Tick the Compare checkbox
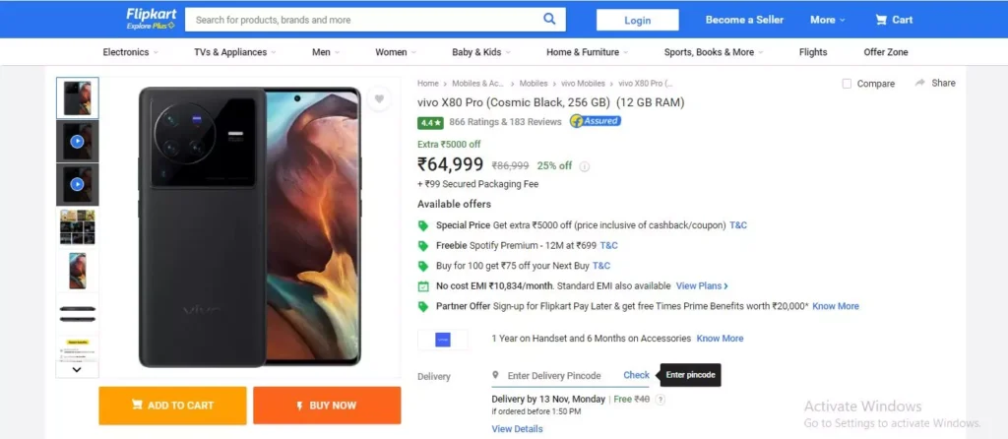The image size is (1008, 439). tap(847, 84)
